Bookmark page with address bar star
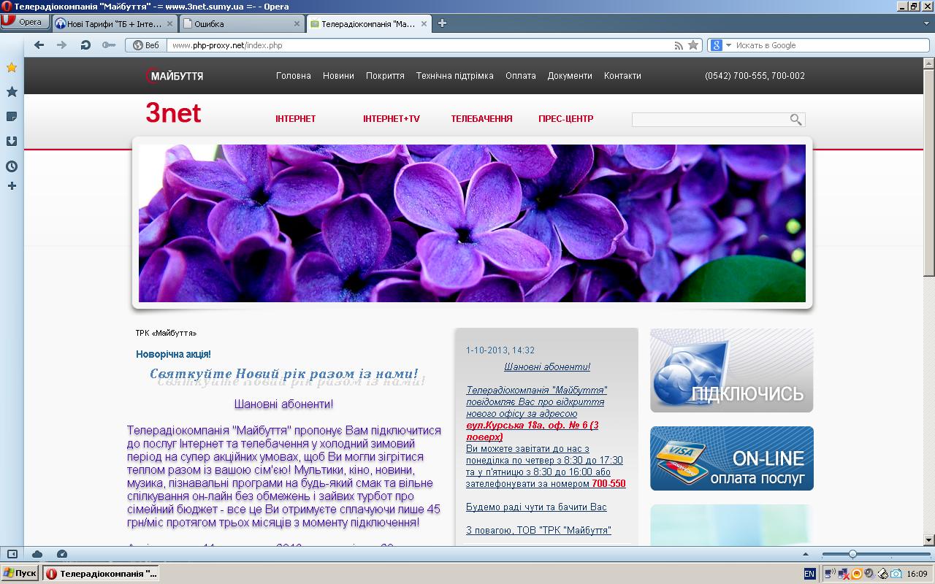Viewport: 935px width, 584px height. 693,45
